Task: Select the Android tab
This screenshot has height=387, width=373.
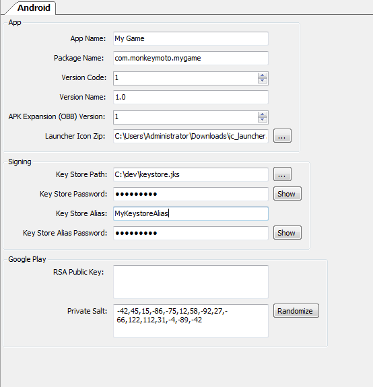Action: (34, 7)
